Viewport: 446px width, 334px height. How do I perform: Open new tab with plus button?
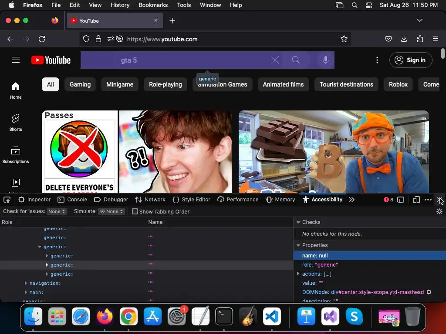(172, 21)
